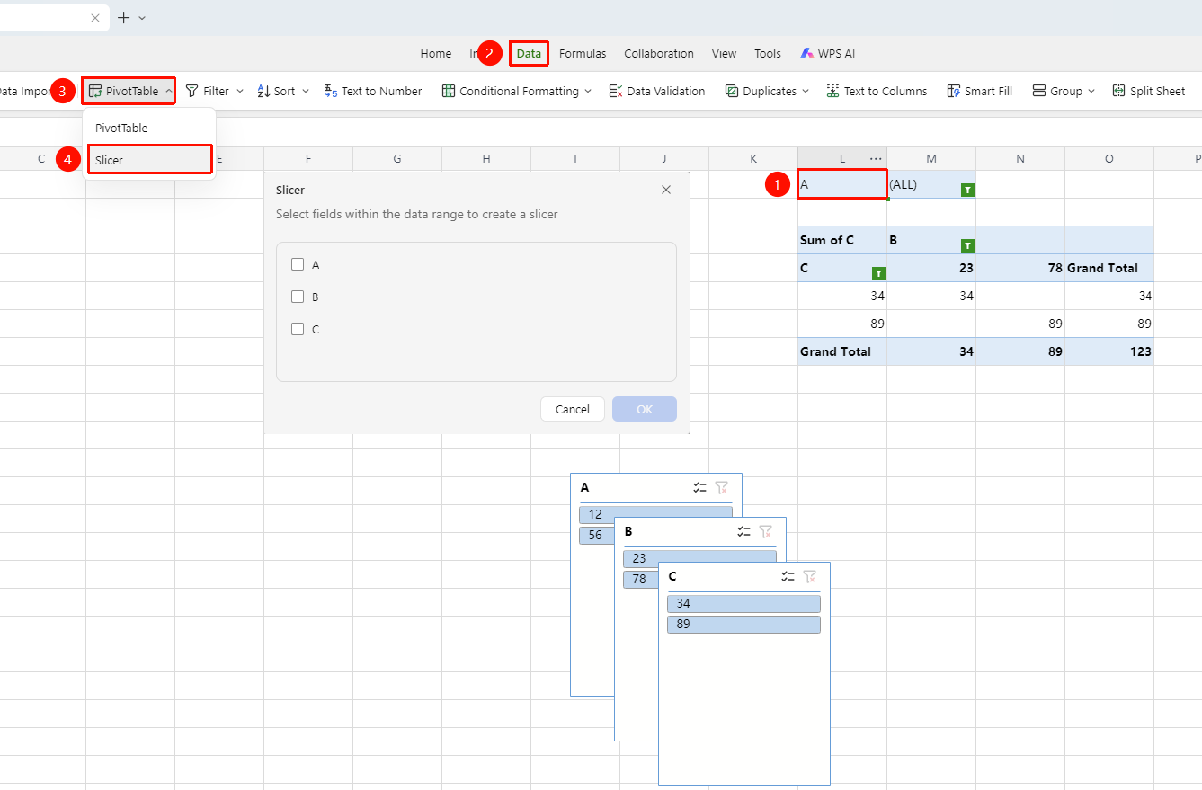Cancel the Slicer dialog
Screen dimensions: 1202x790
coord(573,409)
